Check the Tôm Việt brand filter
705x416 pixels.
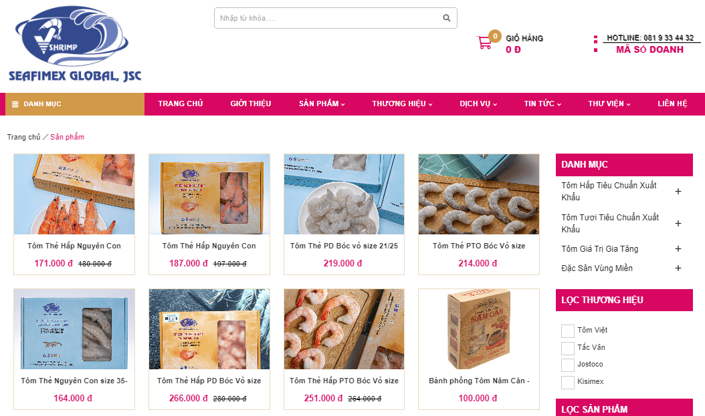[567, 331]
